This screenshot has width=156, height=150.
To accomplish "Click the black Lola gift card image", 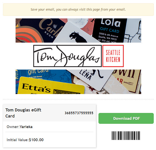I will click(x=110, y=31).
